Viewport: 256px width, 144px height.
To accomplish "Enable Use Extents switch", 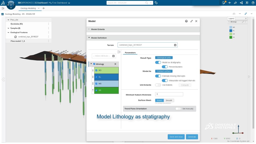I will pyautogui.click(x=158, y=85).
